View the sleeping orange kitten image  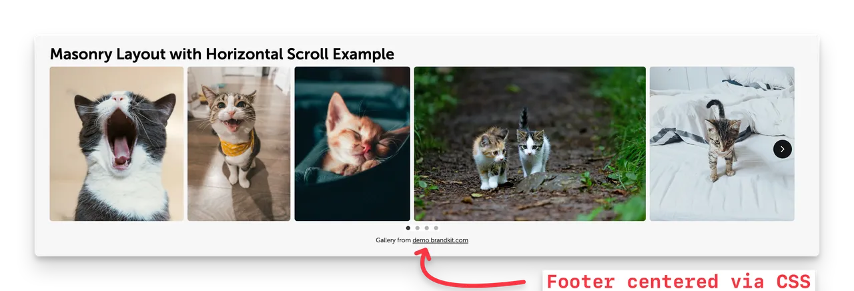tap(352, 143)
